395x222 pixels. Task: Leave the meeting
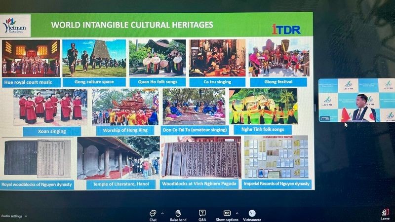tap(385, 214)
